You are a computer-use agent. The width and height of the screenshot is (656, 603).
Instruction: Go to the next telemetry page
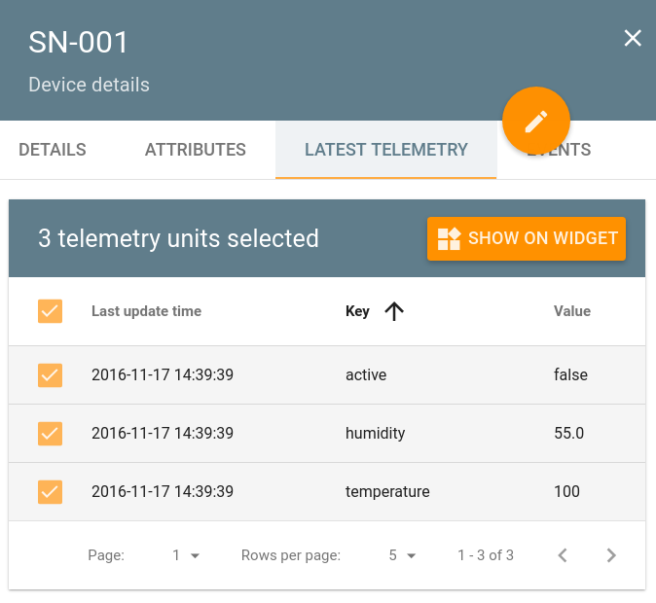(611, 555)
